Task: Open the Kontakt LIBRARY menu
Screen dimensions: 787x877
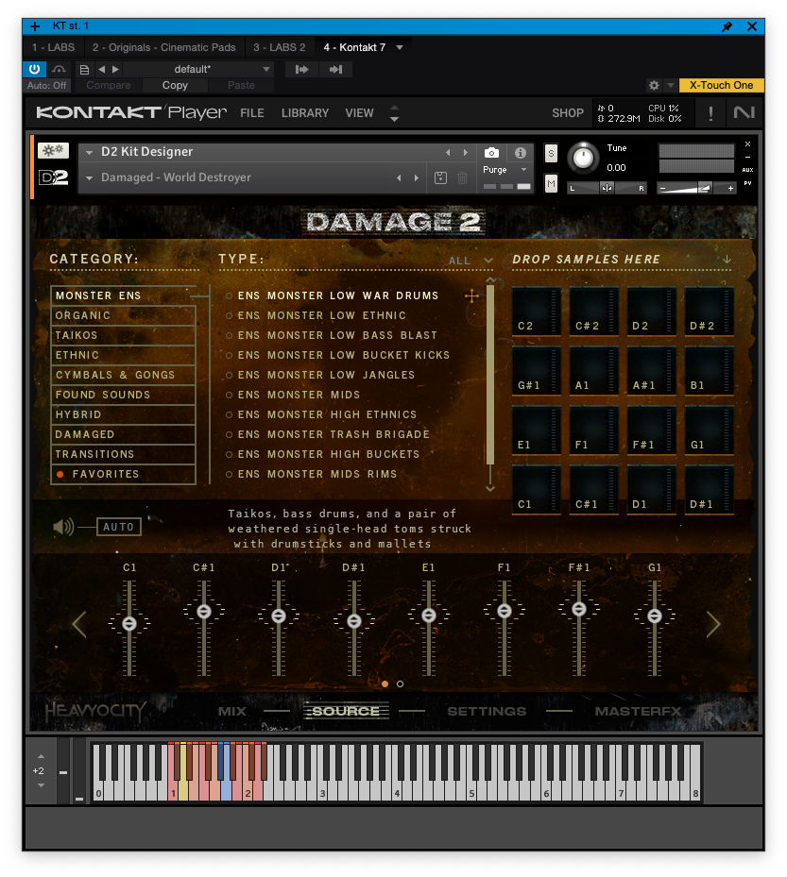Action: point(305,113)
